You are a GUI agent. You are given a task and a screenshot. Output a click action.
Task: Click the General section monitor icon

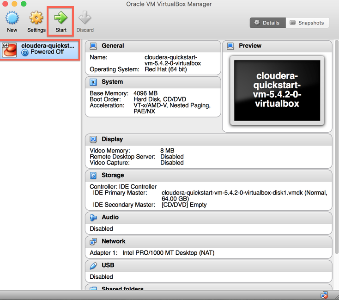pos(93,46)
